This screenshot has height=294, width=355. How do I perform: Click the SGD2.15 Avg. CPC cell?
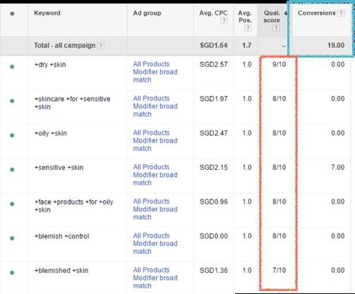(213, 167)
